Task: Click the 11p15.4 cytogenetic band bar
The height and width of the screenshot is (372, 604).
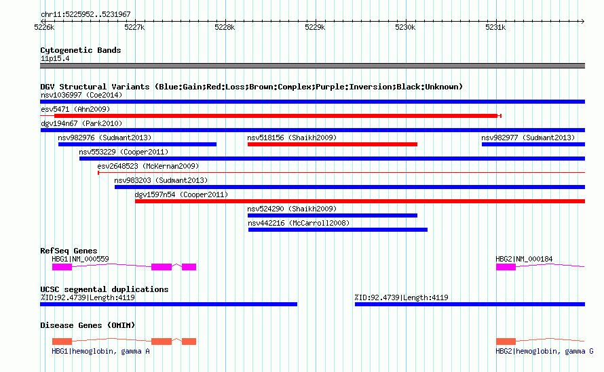Action: pos(312,66)
